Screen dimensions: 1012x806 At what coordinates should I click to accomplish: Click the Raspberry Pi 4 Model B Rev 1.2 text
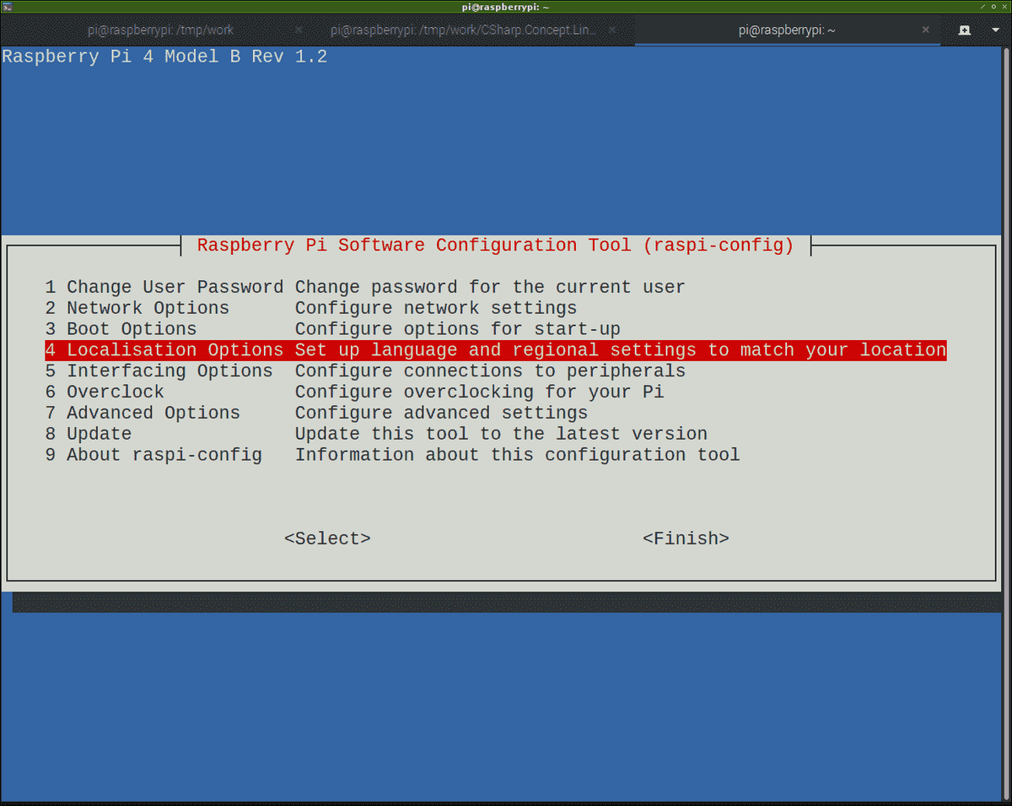point(164,57)
